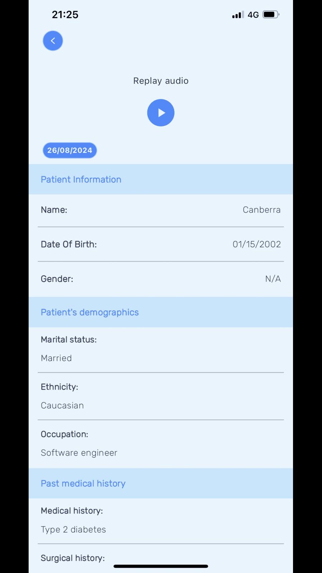Tap the Gender value N/A

point(273,279)
